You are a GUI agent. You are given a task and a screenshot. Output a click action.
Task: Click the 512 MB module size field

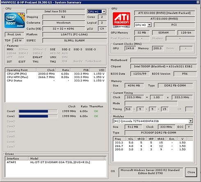click(x=133, y=127)
